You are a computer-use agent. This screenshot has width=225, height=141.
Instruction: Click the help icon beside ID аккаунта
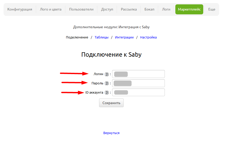[107, 93]
